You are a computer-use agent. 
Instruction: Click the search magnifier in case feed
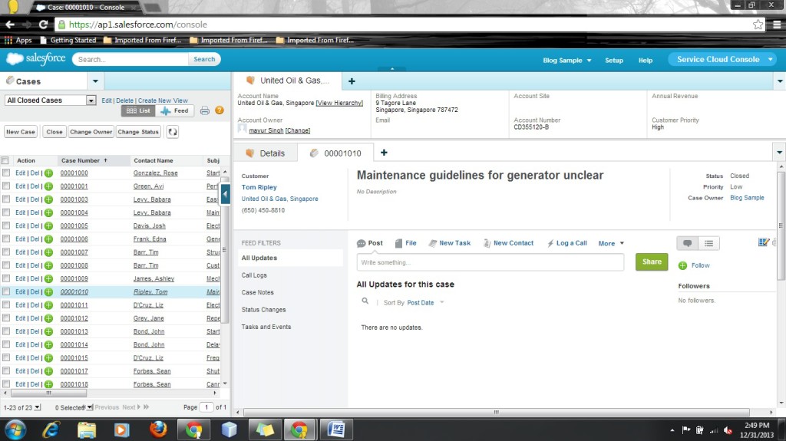click(365, 301)
